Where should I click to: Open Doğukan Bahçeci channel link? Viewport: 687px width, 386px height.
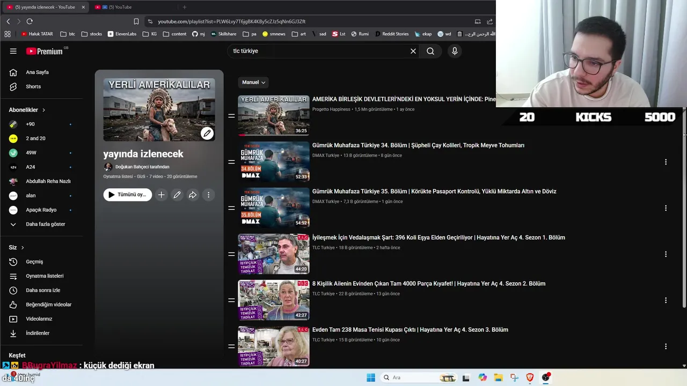[x=142, y=167]
